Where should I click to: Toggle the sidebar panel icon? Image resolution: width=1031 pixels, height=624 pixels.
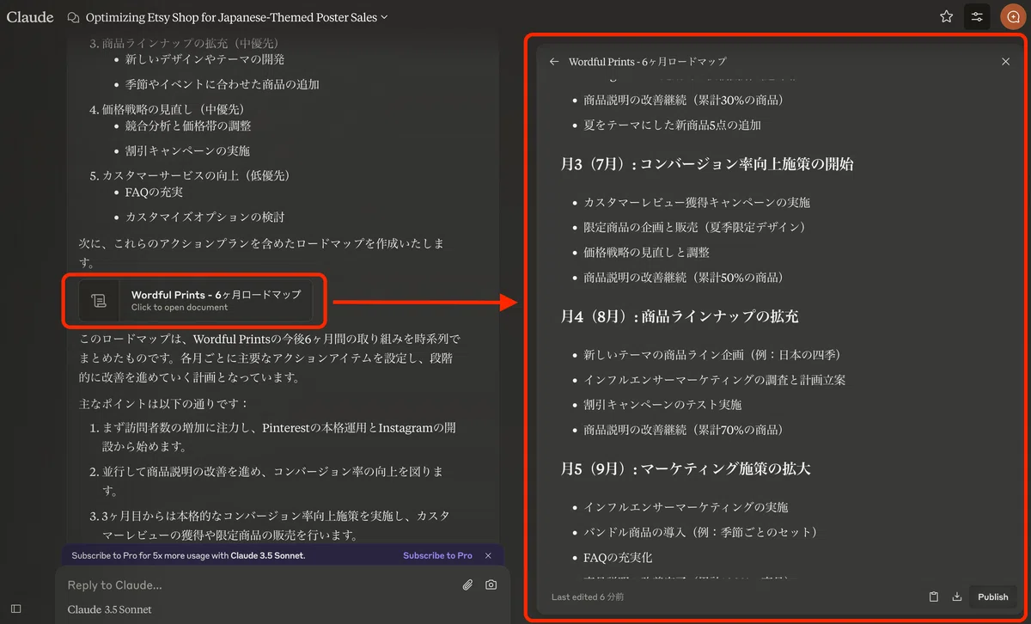pyautogui.click(x=15, y=609)
